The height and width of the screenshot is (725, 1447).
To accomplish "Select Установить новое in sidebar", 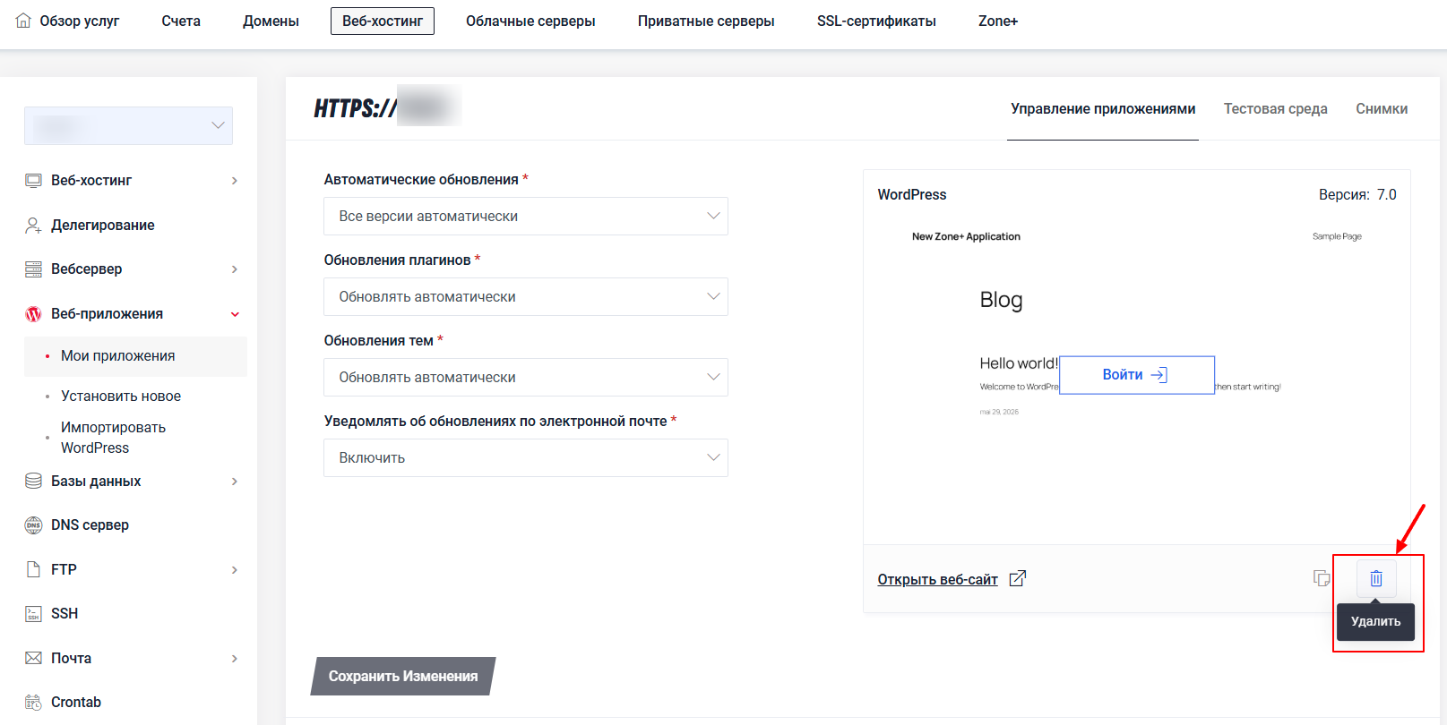I will click(121, 397).
